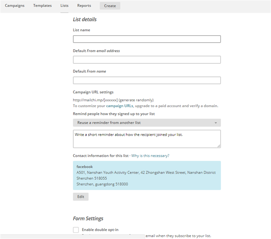
Task: Open the Campaigns tab
Action: click(14, 6)
